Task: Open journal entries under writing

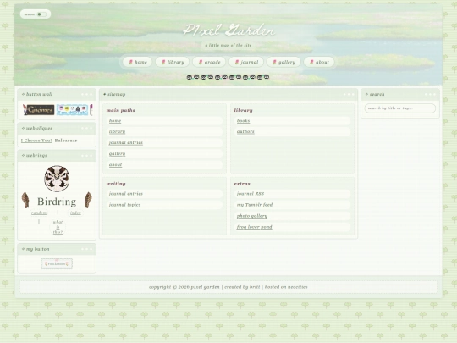Action: click(x=126, y=194)
